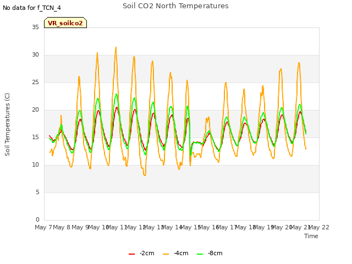
Task: Click the y-axis tick label 20
Action: pos(35,110)
